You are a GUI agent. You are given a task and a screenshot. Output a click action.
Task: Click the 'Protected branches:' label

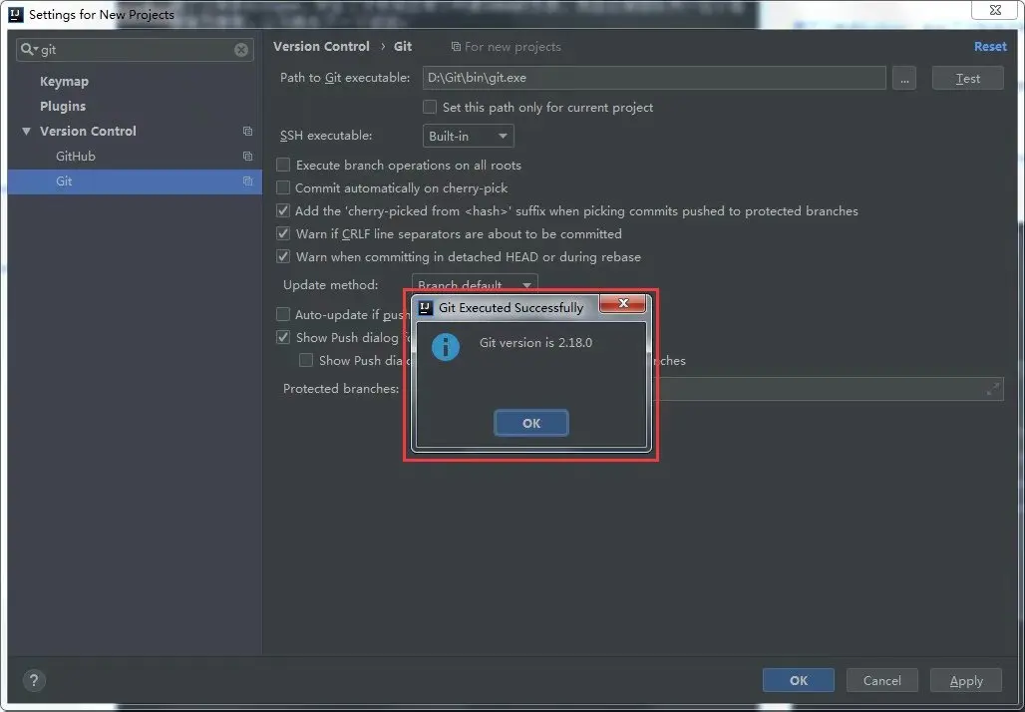[341, 389]
